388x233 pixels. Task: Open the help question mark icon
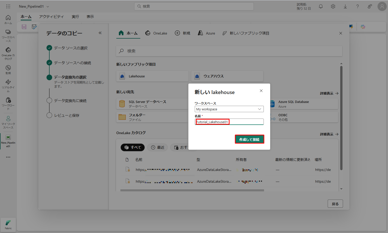357,6
